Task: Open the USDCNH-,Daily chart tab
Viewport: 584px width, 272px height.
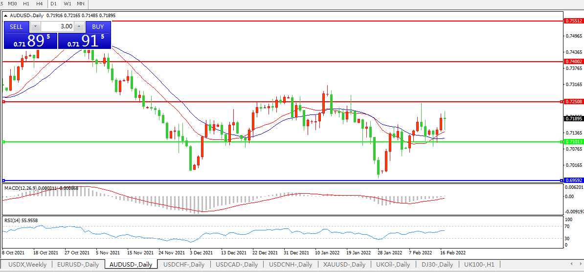Action: point(291,265)
